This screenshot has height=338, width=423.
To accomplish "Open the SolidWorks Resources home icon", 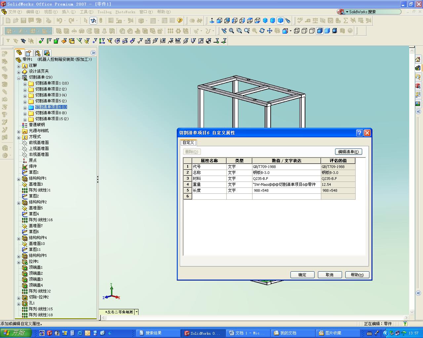I will point(418,59).
